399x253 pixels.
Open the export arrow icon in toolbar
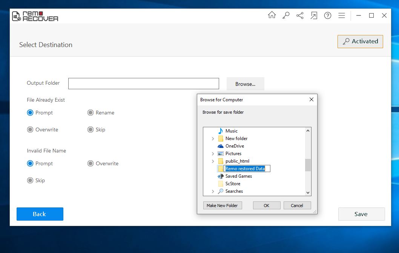click(314, 15)
